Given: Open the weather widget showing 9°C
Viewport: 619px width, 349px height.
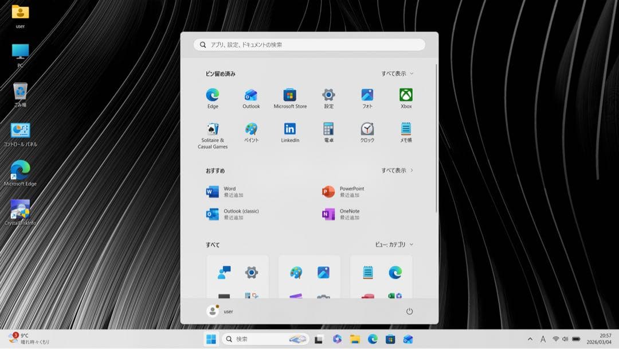Looking at the screenshot, I should pyautogui.click(x=29, y=339).
